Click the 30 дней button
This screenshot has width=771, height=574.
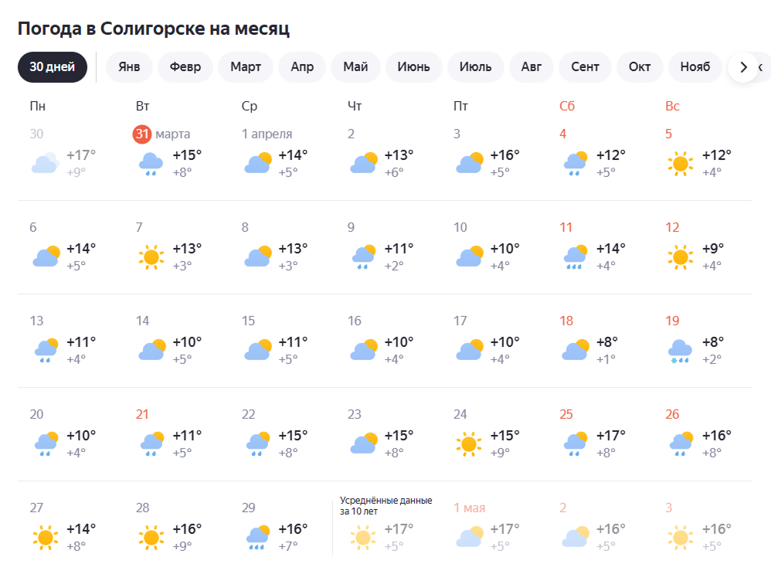pyautogui.click(x=52, y=67)
